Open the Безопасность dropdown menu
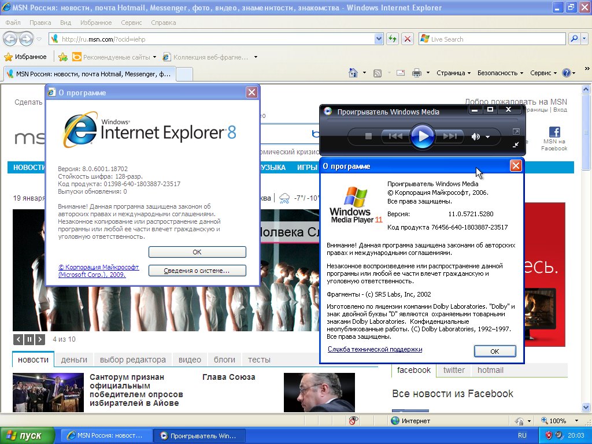The height and width of the screenshot is (444, 592). pyautogui.click(x=500, y=73)
